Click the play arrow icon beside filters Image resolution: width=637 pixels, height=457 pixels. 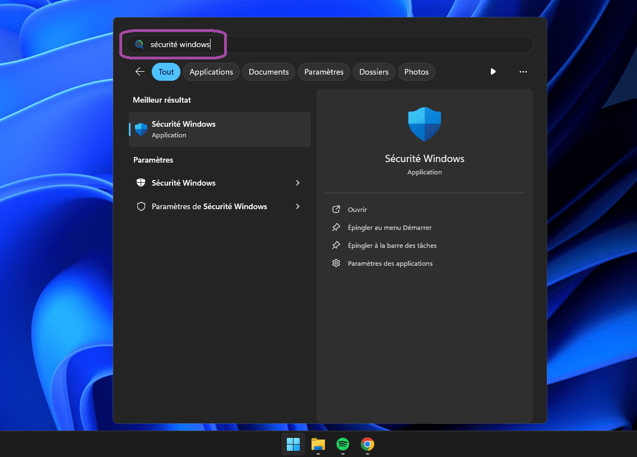coord(493,72)
